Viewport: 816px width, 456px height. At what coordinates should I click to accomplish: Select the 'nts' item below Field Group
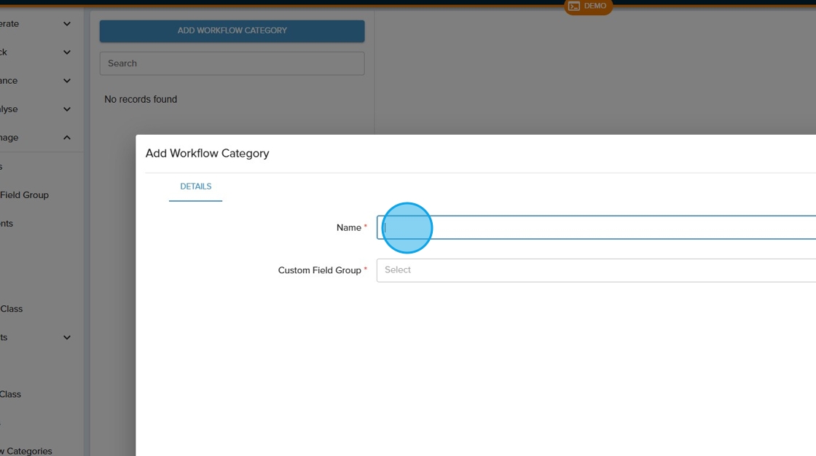coord(7,224)
